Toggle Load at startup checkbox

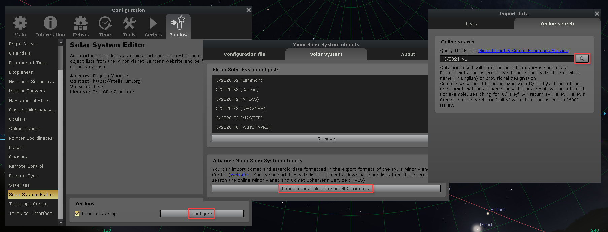(77, 214)
